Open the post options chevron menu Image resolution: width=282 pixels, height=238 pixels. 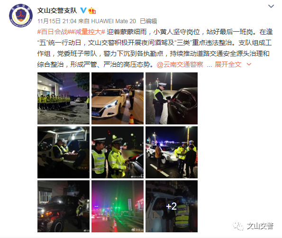tap(271, 6)
